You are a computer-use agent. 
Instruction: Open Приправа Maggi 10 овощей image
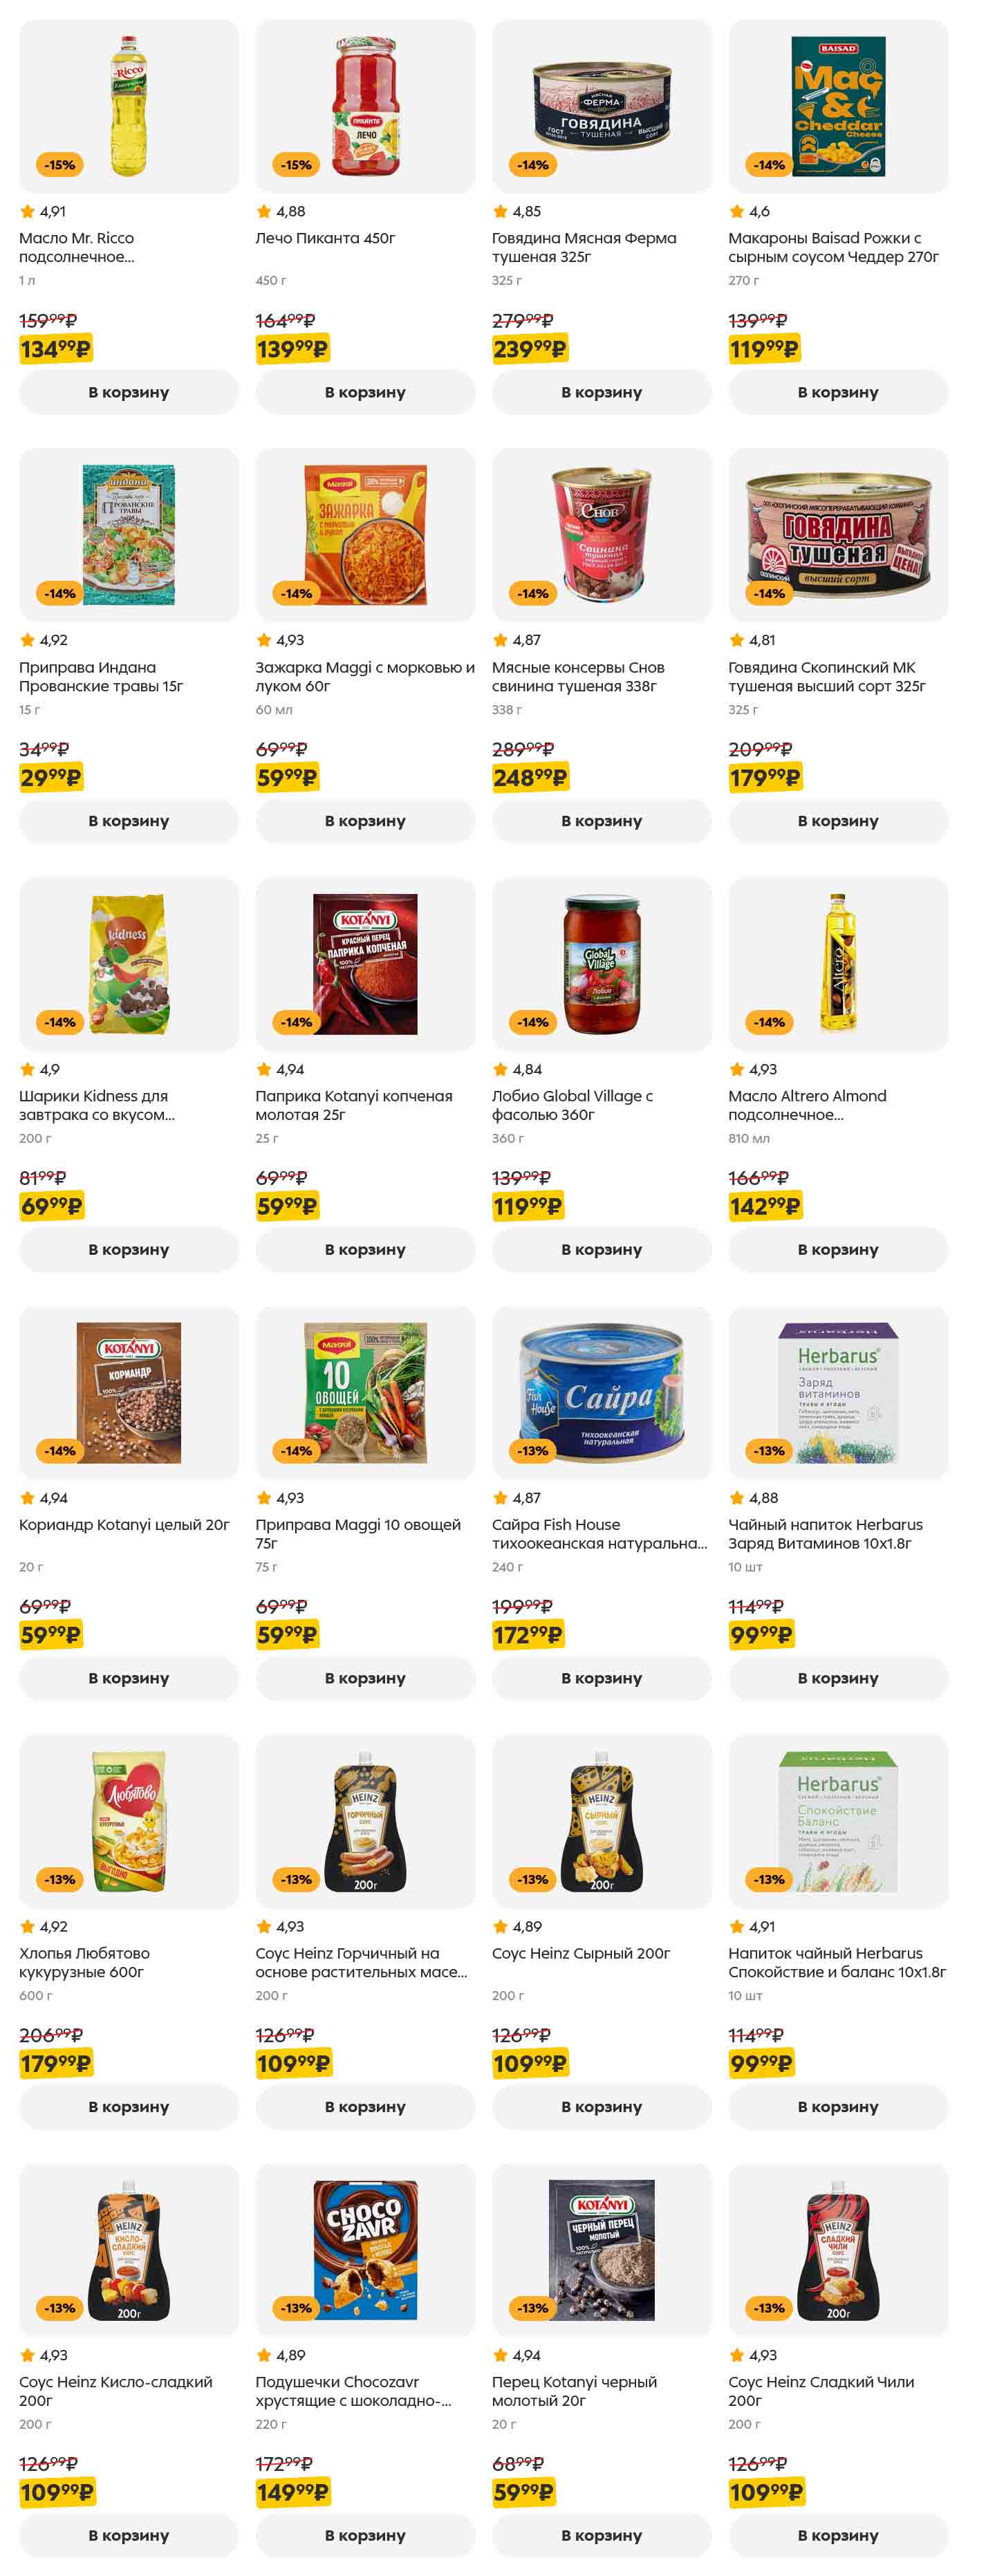(365, 1392)
